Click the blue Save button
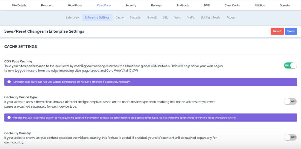This screenshot has height=149, width=301. coord(291,31)
